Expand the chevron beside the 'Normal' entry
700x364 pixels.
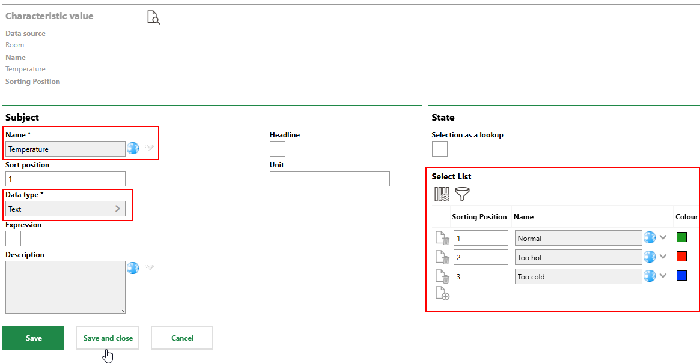pos(663,237)
